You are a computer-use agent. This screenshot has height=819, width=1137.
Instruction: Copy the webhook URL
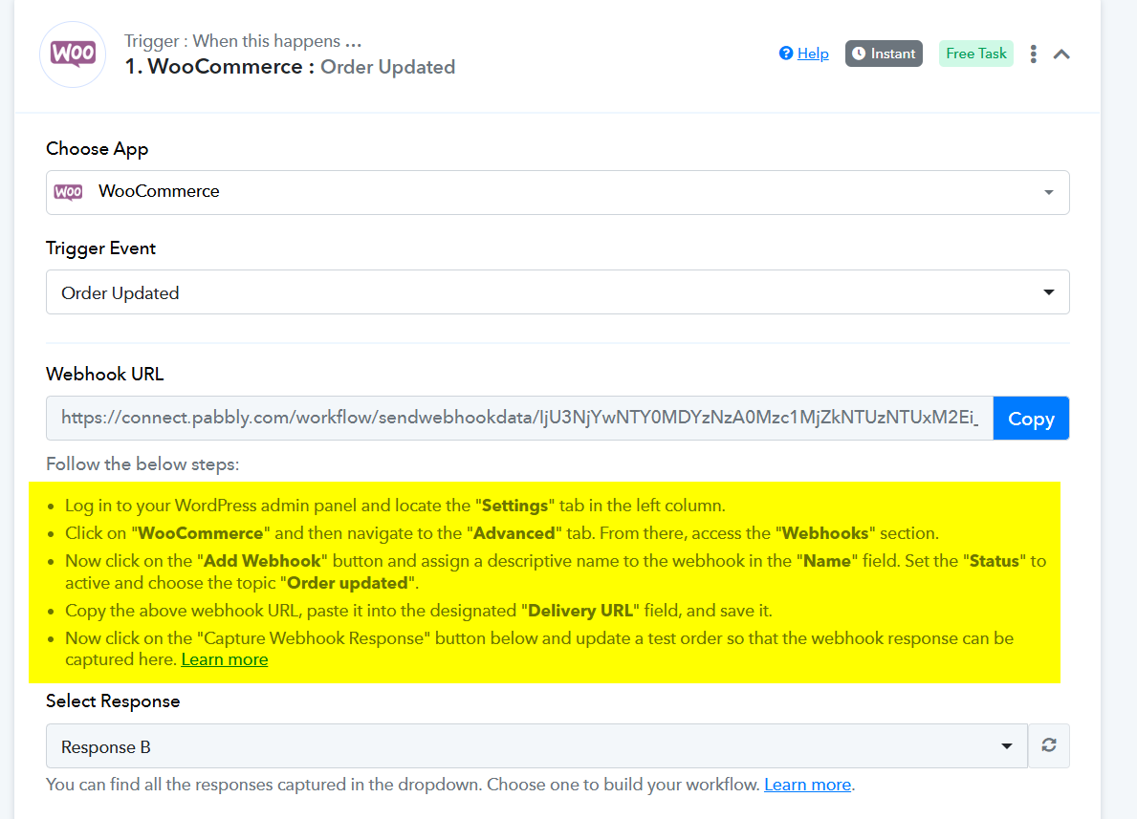click(1031, 419)
